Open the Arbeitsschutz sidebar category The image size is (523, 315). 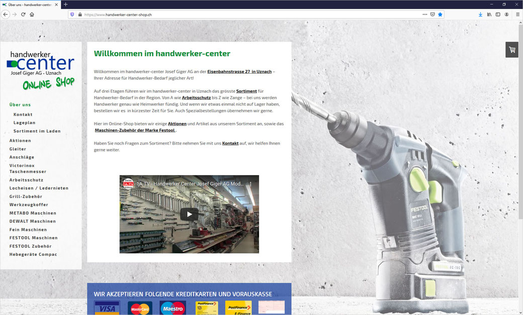point(26,180)
